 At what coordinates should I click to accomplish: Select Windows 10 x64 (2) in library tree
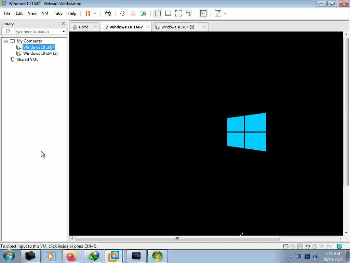click(40, 53)
